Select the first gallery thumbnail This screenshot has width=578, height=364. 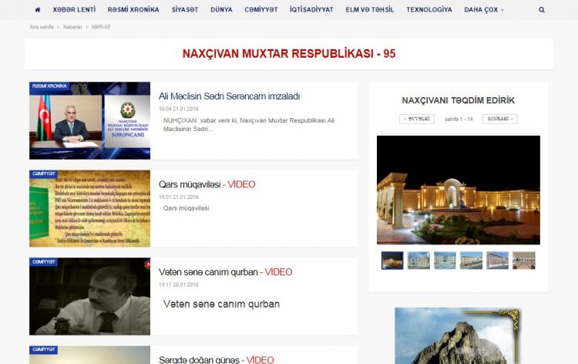392,261
